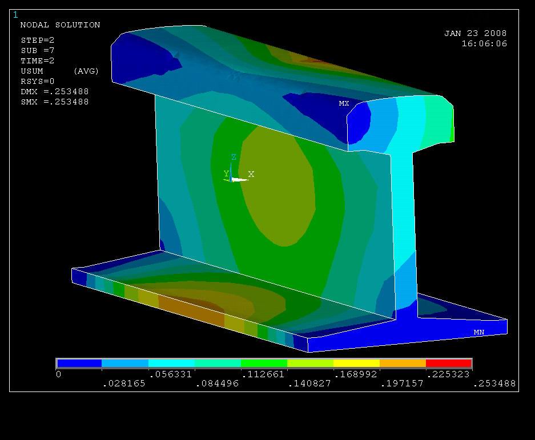535x440 pixels.
Task: Click the legend value .168992
Action: (x=356, y=374)
